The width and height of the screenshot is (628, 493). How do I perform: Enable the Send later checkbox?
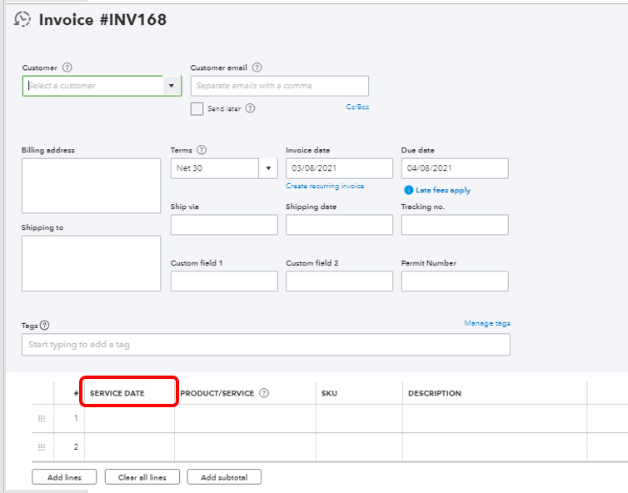(197, 108)
